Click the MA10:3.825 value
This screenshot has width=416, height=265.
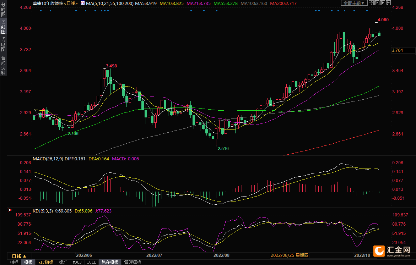coord(172,4)
